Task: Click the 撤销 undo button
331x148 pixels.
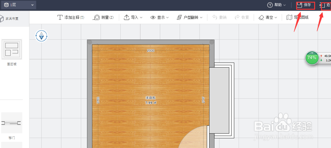Action: tap(219, 17)
